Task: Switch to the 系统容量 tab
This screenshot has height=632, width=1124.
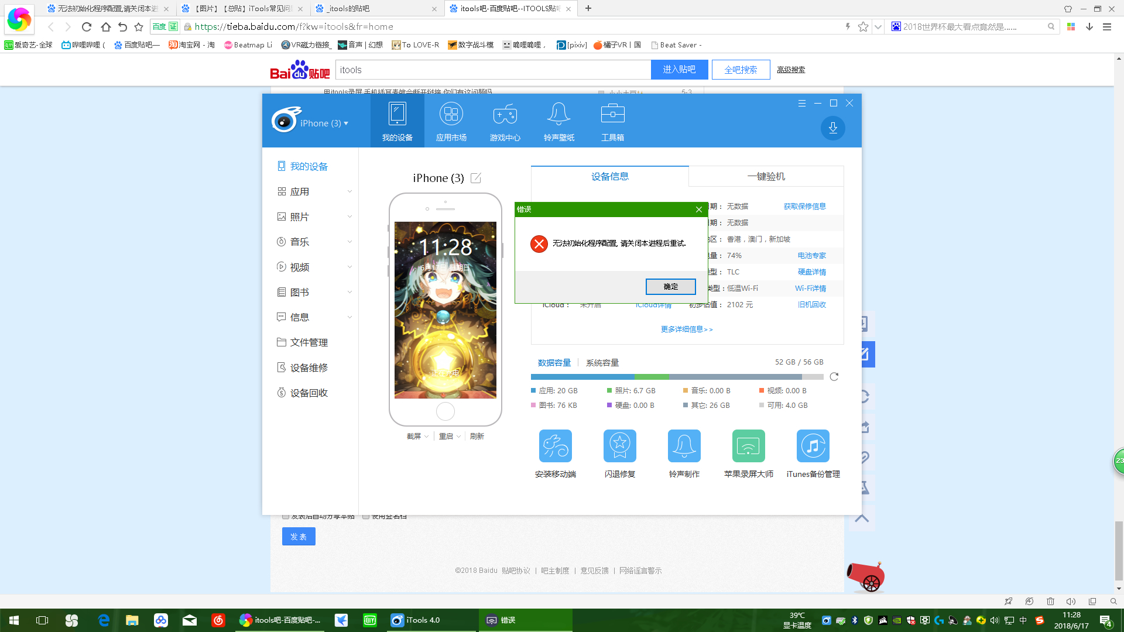Action: (x=602, y=363)
